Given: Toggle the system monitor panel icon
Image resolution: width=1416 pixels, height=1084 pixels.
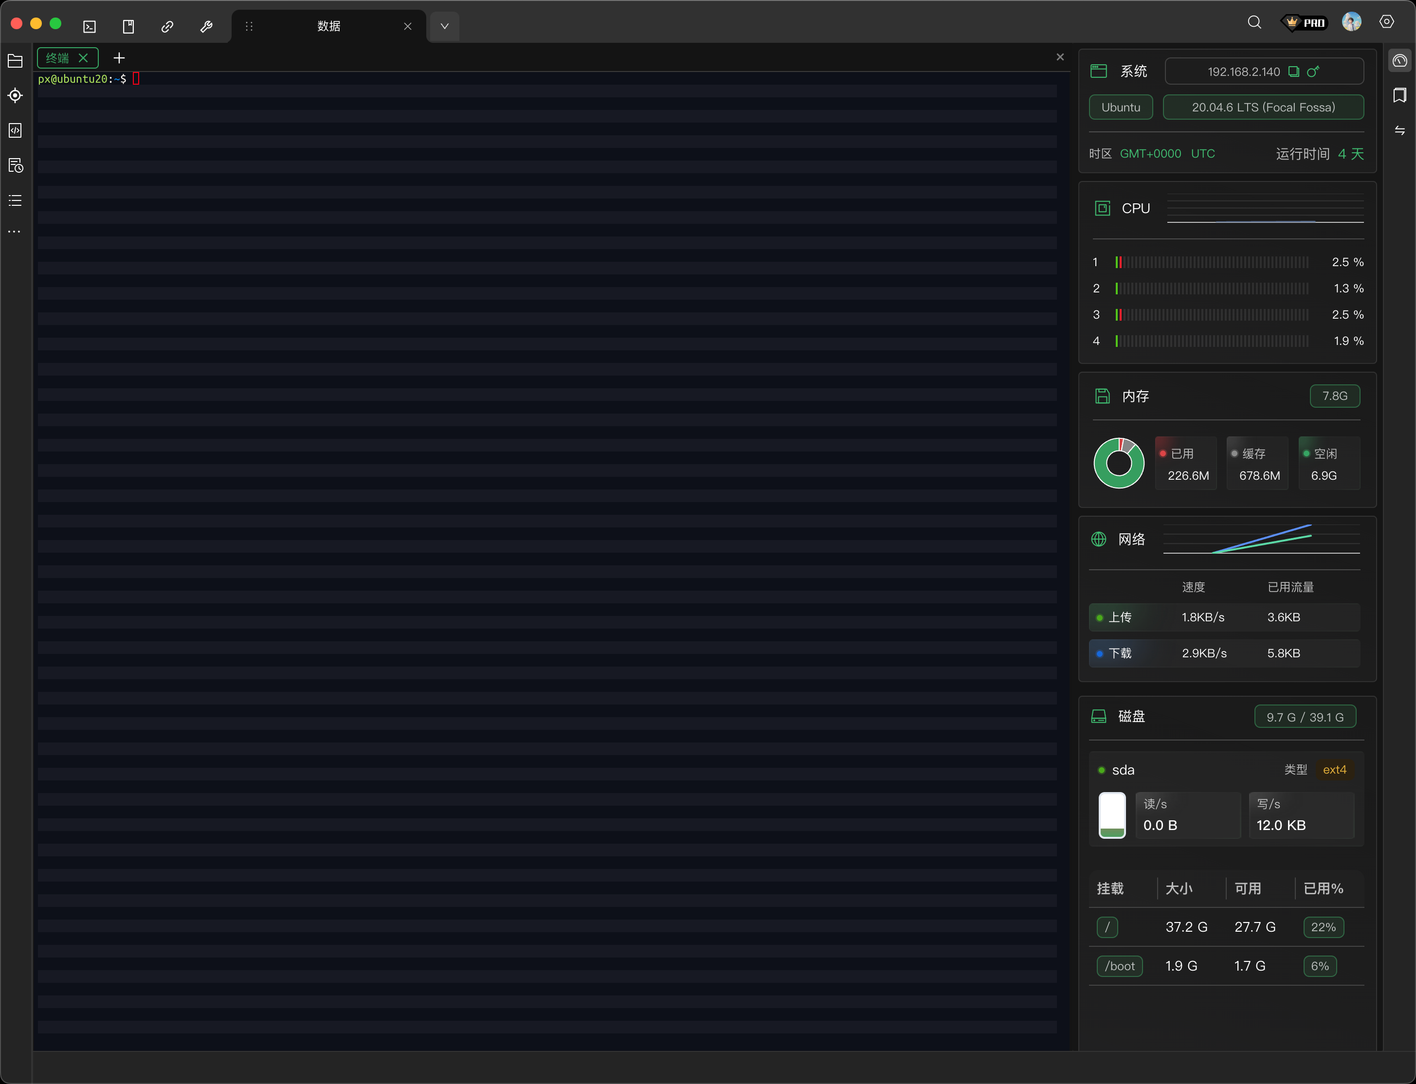Looking at the screenshot, I should pos(1399,61).
